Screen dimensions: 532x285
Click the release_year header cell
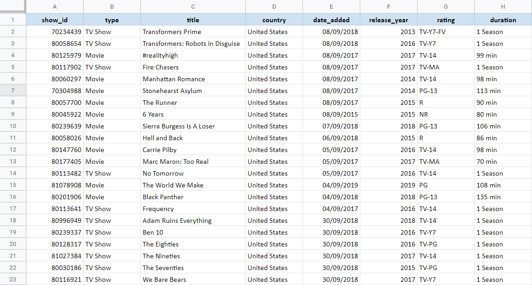click(388, 20)
